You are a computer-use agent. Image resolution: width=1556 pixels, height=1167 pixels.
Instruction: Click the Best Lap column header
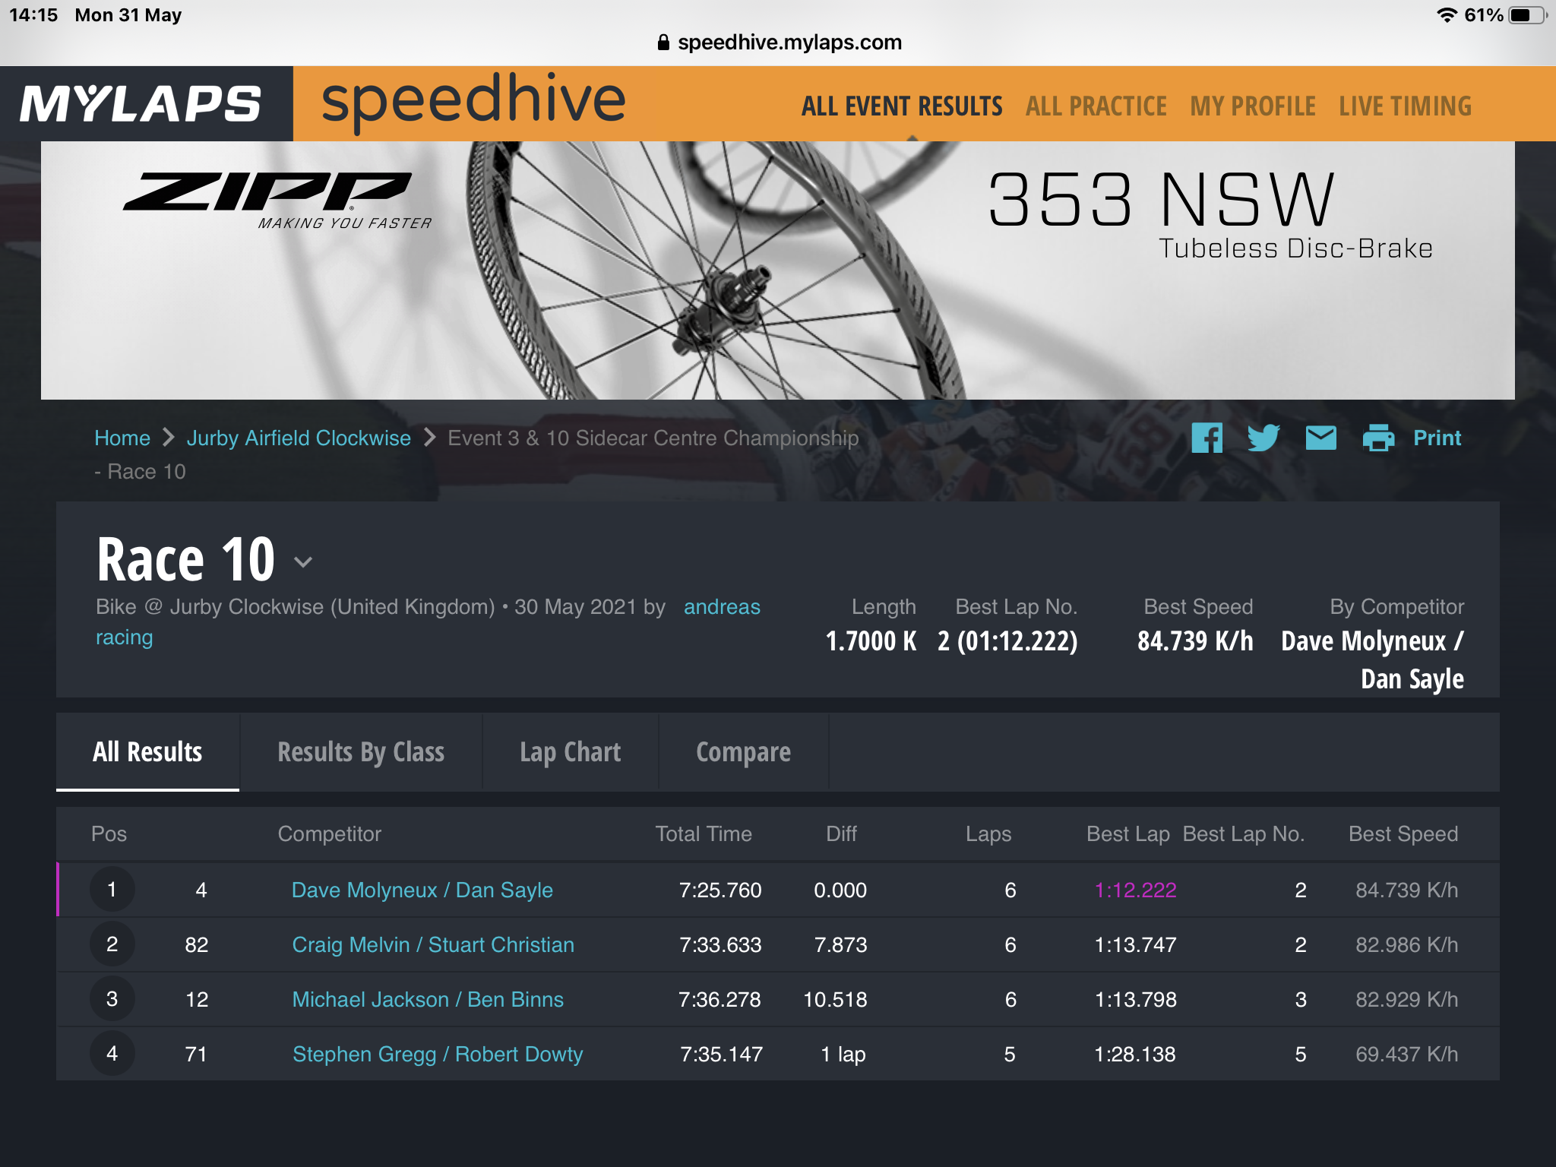[1128, 834]
